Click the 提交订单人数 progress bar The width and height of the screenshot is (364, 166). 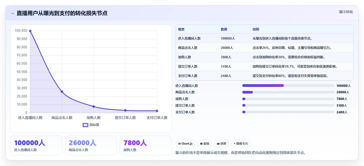[288, 106]
